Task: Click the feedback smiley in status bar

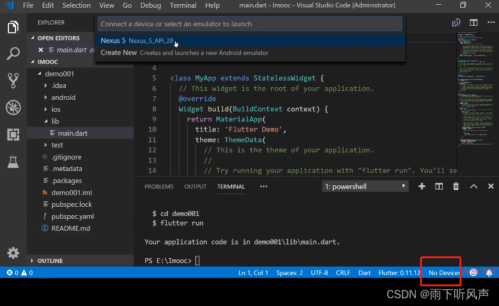Action: tap(473, 273)
